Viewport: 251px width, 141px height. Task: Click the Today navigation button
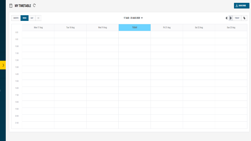(x=237, y=18)
